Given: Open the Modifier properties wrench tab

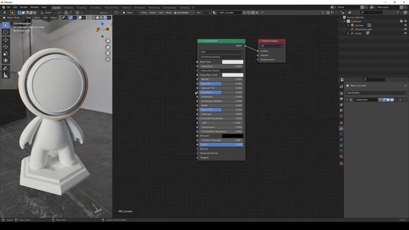Looking at the screenshot, I should [x=341, y=128].
